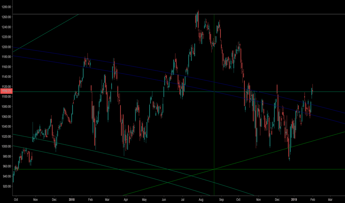The image size is (345, 203).
Task: Select the 1000.00 price axis label
Action: tap(6, 147)
